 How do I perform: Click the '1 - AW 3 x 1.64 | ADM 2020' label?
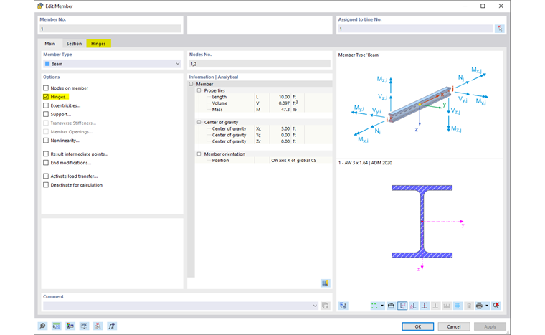coord(365,163)
